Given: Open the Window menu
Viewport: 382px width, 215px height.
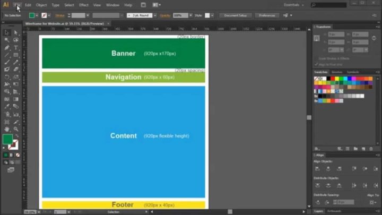Looking at the screenshot, I should tap(112, 5).
